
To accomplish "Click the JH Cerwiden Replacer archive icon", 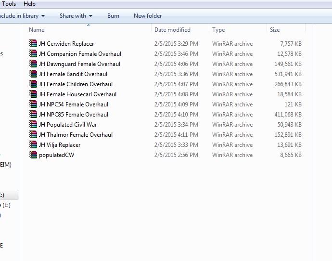I will tap(33, 43).
